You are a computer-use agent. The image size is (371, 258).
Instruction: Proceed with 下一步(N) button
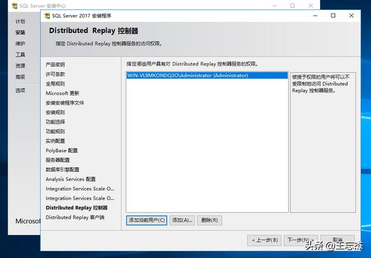click(300, 240)
